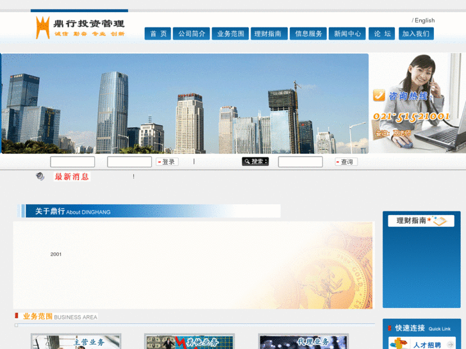This screenshot has width=466, height=349.
Task: Open the 加入我们 menu item
Action: [416, 33]
